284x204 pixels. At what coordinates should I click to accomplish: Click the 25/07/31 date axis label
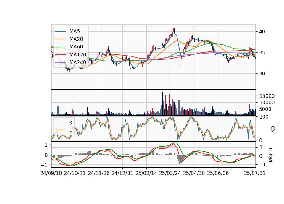click(255, 173)
